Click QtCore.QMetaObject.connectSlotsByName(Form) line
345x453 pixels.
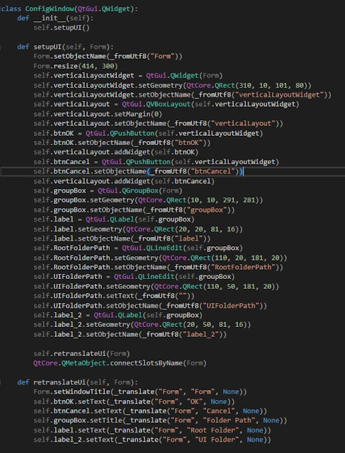(x=120, y=363)
